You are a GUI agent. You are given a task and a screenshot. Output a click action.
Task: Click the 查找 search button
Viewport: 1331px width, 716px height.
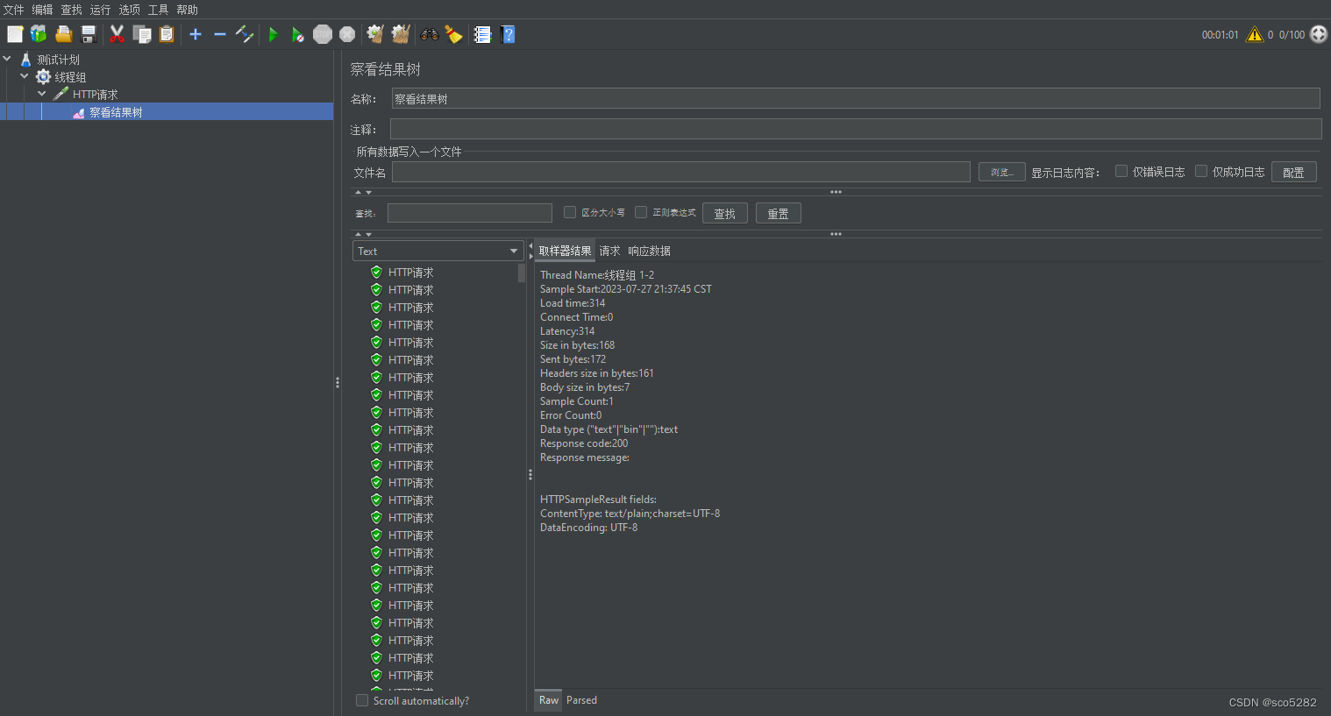pyautogui.click(x=725, y=213)
